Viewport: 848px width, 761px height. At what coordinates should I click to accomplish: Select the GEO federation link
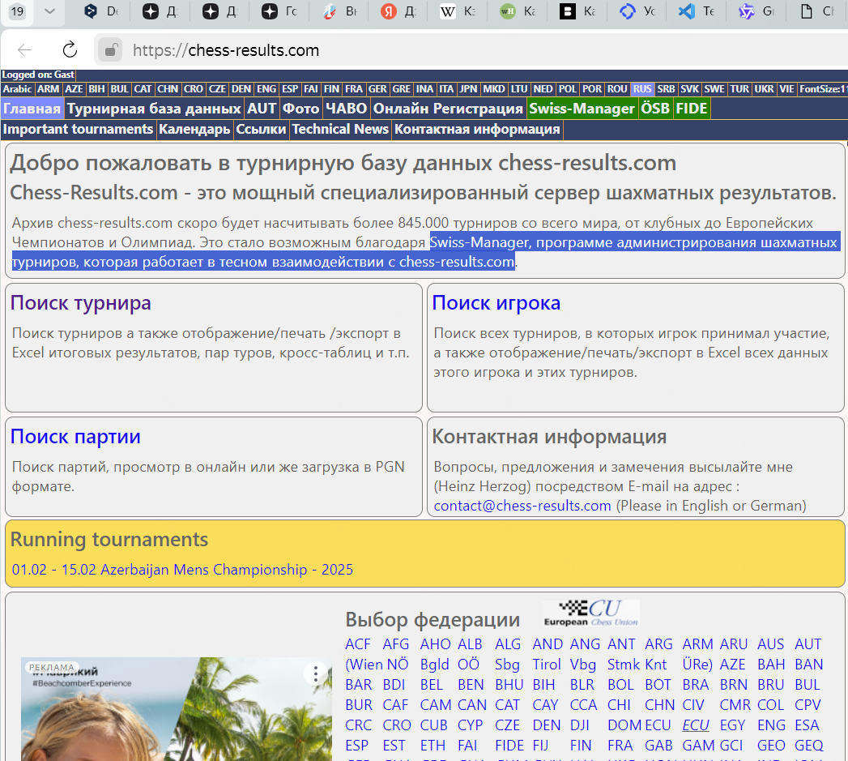(771, 746)
